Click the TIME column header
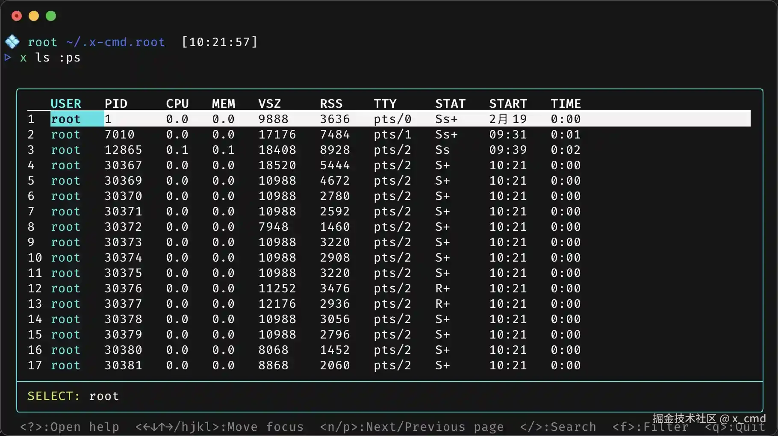 click(x=566, y=103)
